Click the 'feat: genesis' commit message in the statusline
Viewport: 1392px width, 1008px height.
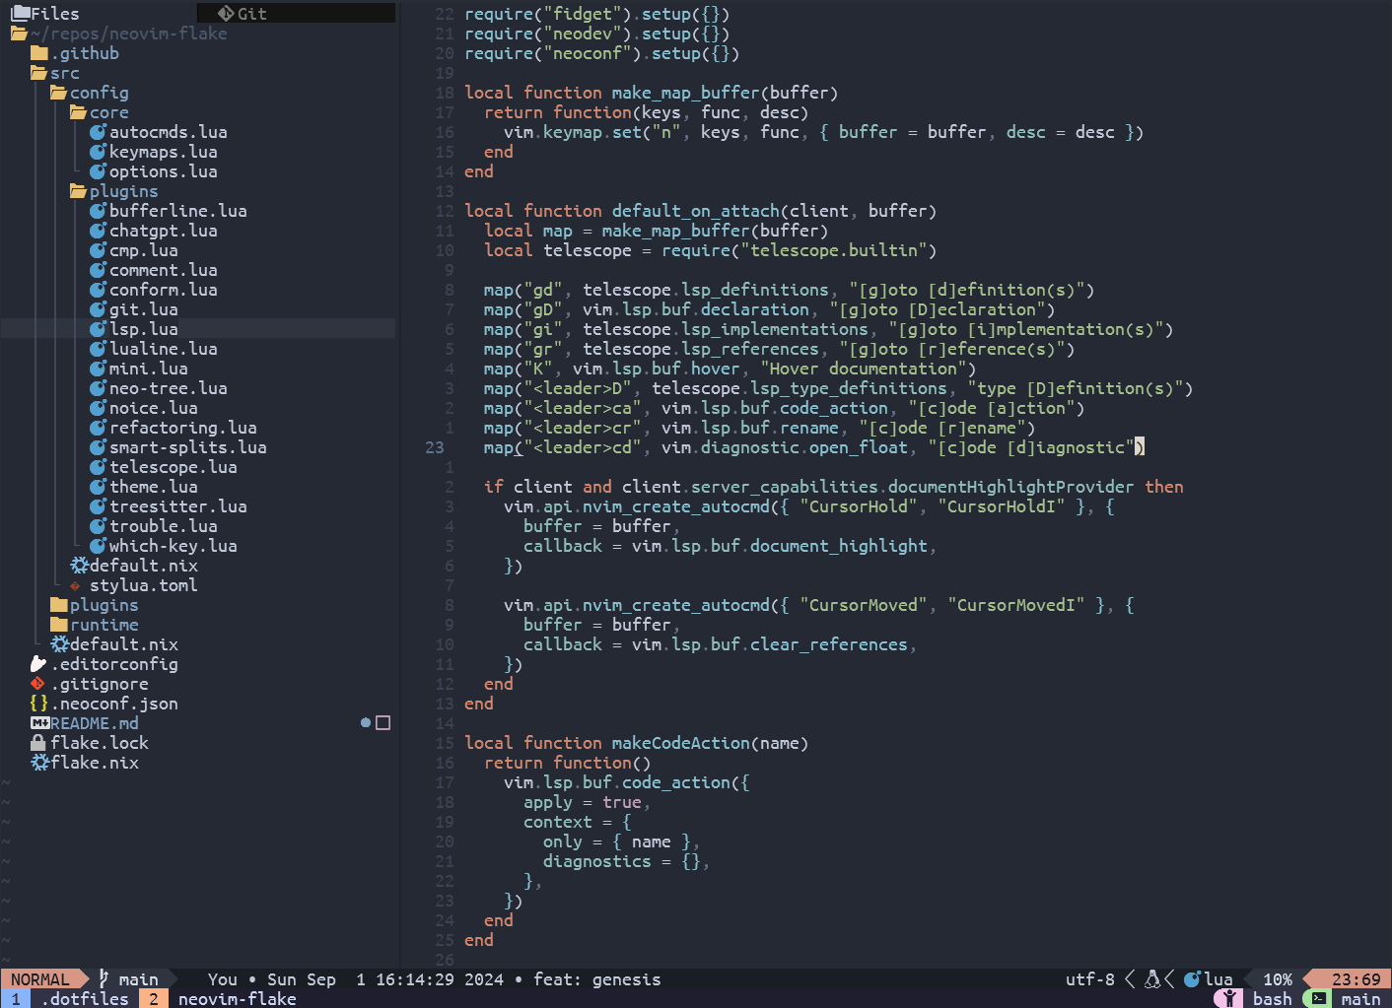(597, 979)
